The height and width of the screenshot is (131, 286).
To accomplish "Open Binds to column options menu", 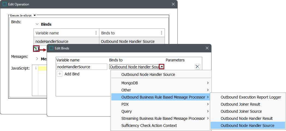I will coord(162,33).
